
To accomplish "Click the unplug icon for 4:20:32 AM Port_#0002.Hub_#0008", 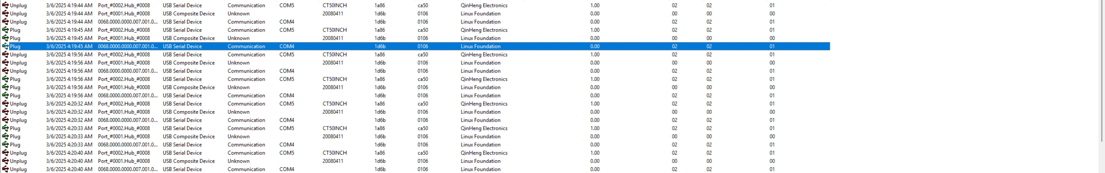I will tap(5, 104).
